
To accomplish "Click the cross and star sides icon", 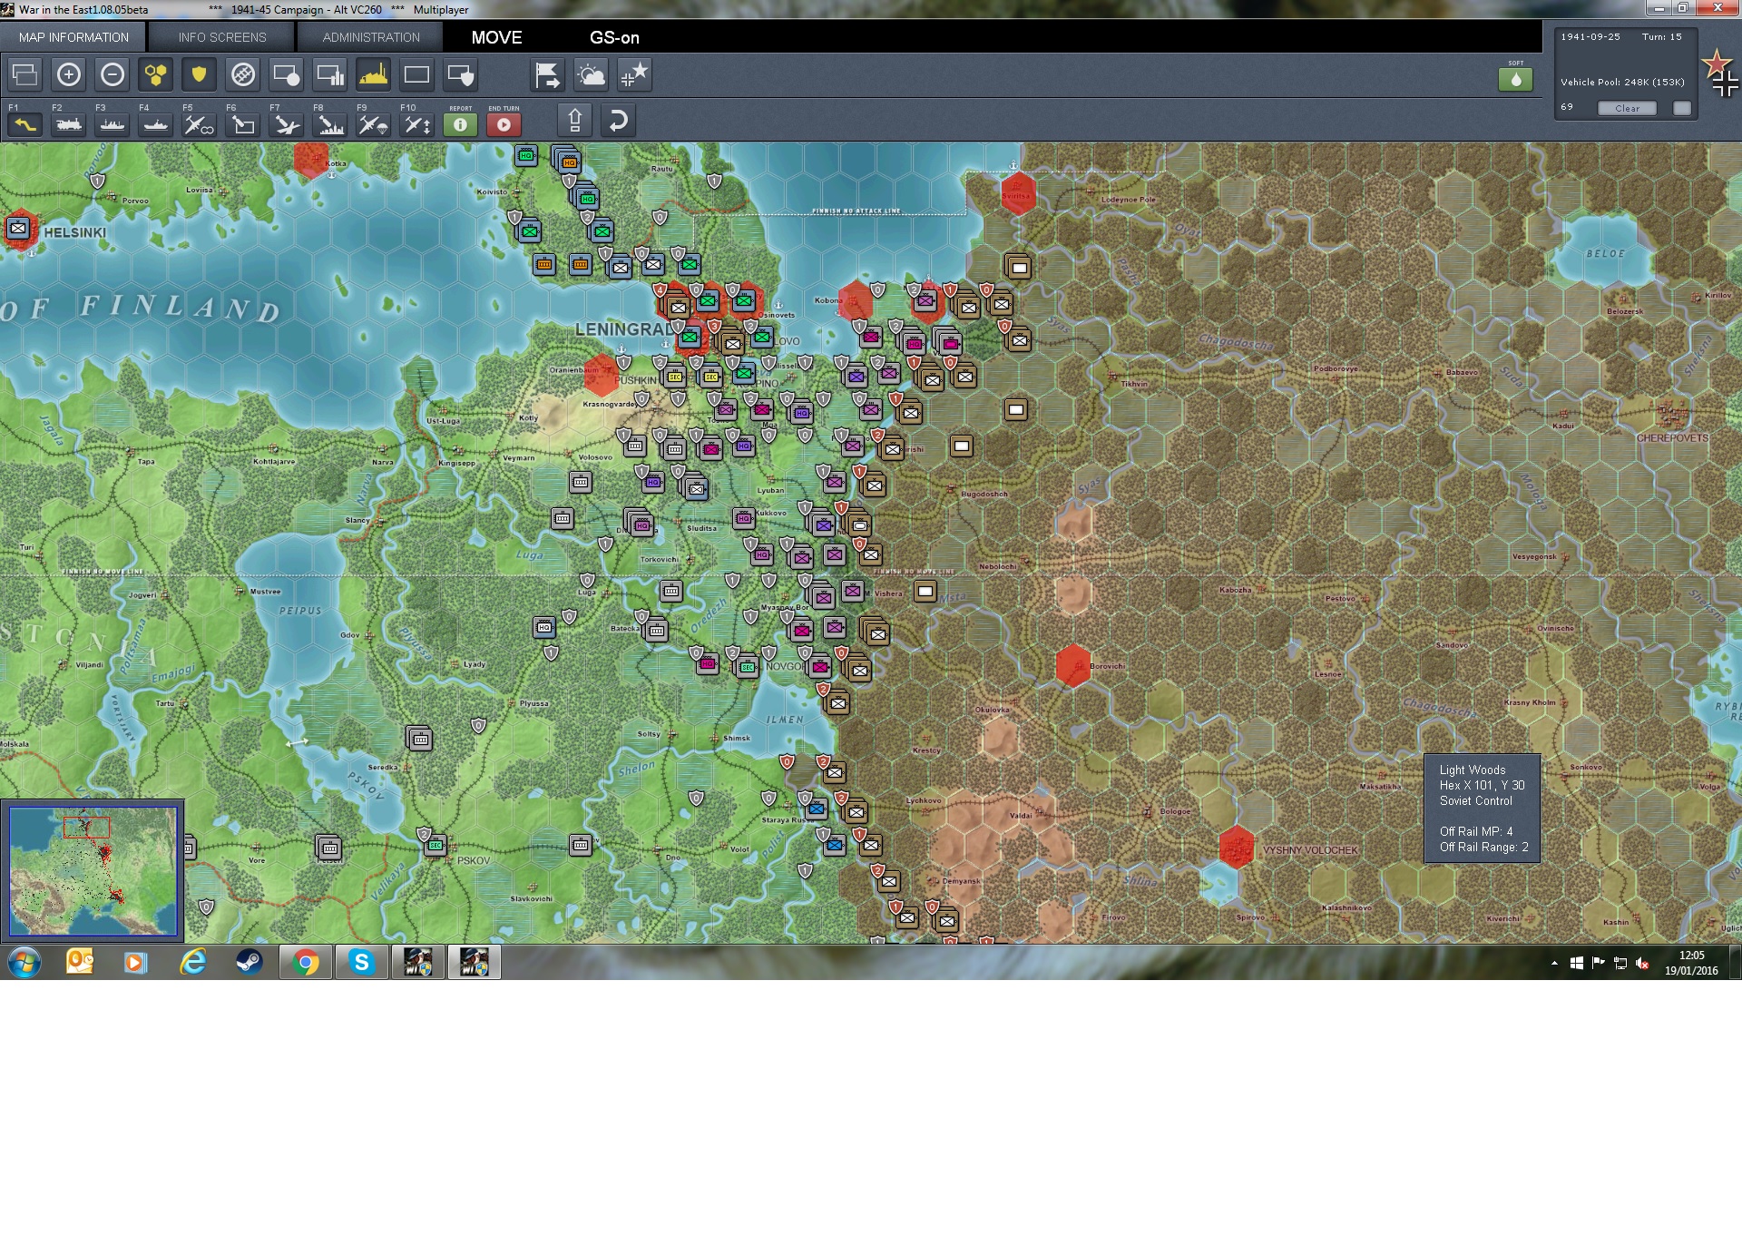I will 635,74.
